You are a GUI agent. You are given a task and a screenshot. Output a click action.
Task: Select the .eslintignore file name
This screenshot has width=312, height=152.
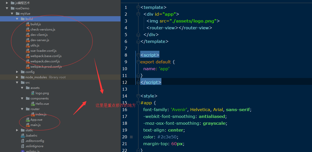pyautogui.click(x=34, y=146)
